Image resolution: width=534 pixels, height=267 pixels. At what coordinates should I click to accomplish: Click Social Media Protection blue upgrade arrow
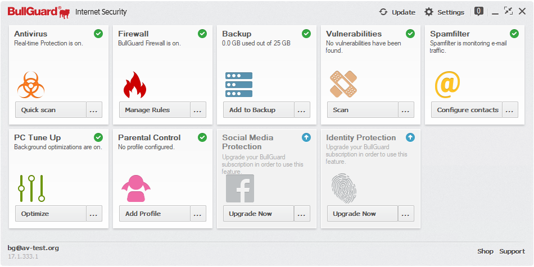306,137
